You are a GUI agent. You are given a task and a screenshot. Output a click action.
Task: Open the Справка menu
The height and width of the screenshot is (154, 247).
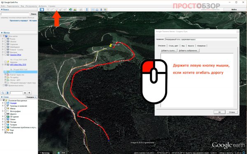click(x=52, y=6)
